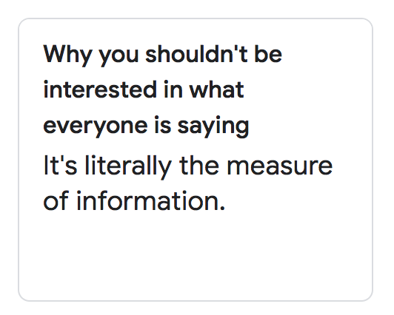
Task: Click the word "everyone" in the title
Action: click(x=96, y=126)
